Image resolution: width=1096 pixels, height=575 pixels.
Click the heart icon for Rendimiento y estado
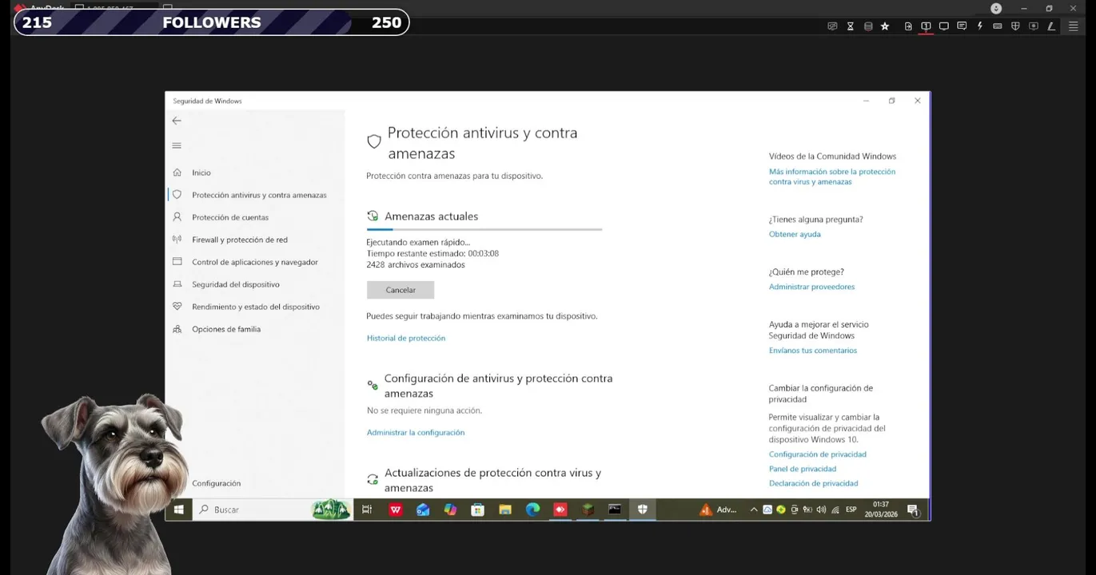[x=177, y=307]
